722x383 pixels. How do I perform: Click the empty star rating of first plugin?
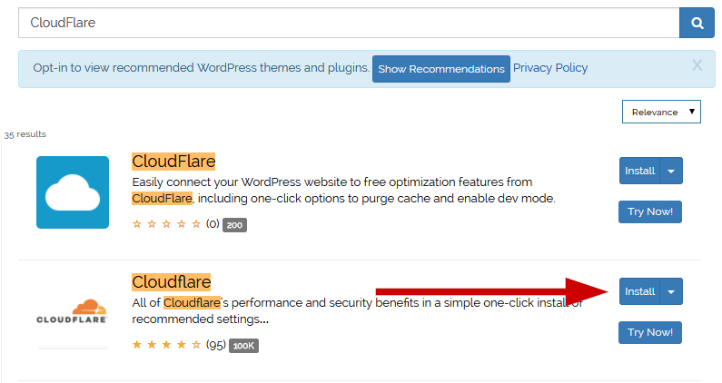167,224
